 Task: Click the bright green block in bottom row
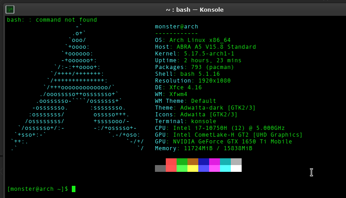point(182,169)
